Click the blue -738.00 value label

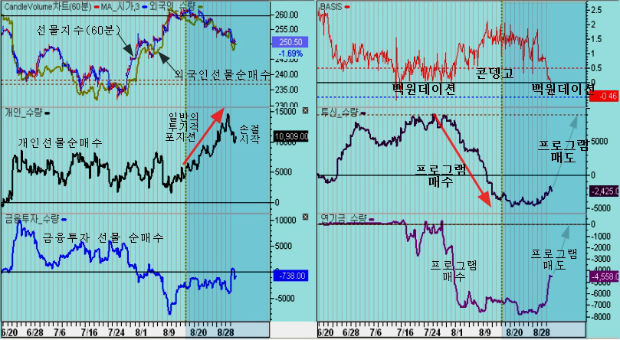[291, 276]
